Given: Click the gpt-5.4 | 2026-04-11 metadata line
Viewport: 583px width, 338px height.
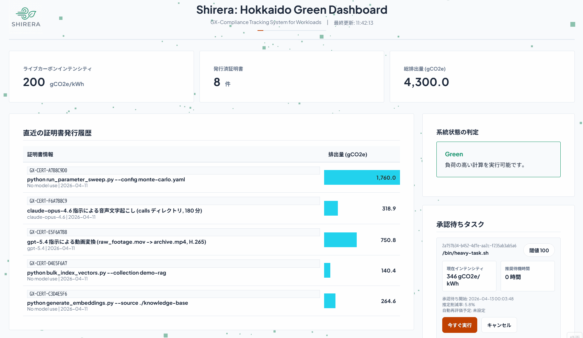Looking at the screenshot, I should click(51, 249).
